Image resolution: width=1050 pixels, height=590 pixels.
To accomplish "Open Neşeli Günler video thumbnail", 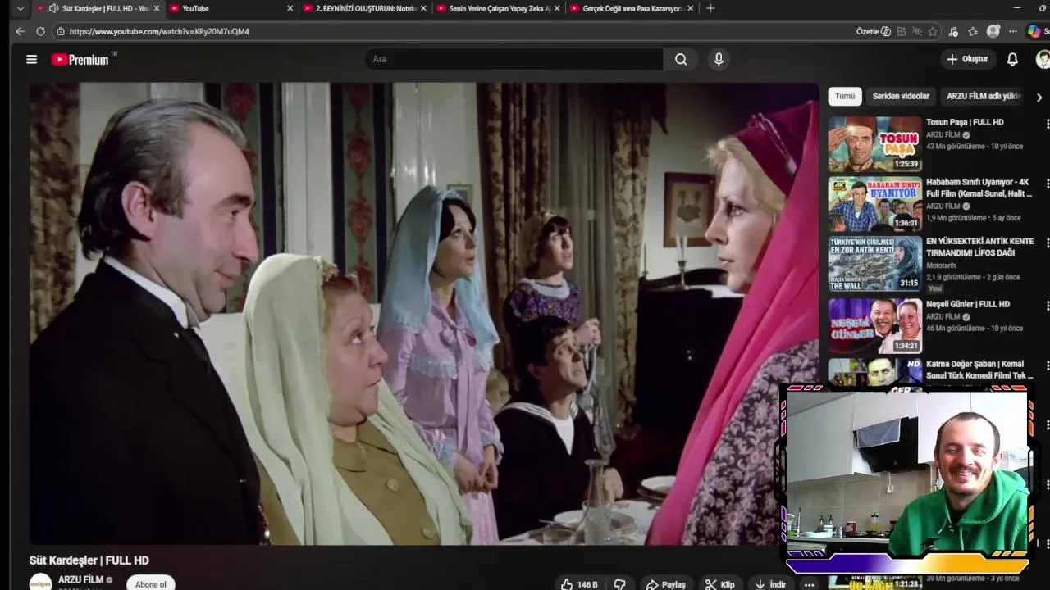I will tap(874, 325).
